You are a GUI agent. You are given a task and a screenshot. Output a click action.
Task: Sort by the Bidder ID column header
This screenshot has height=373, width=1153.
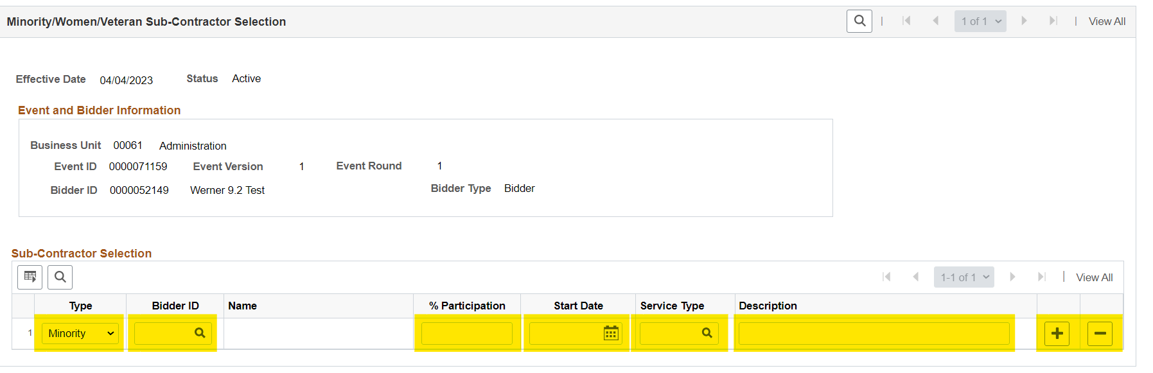click(175, 306)
